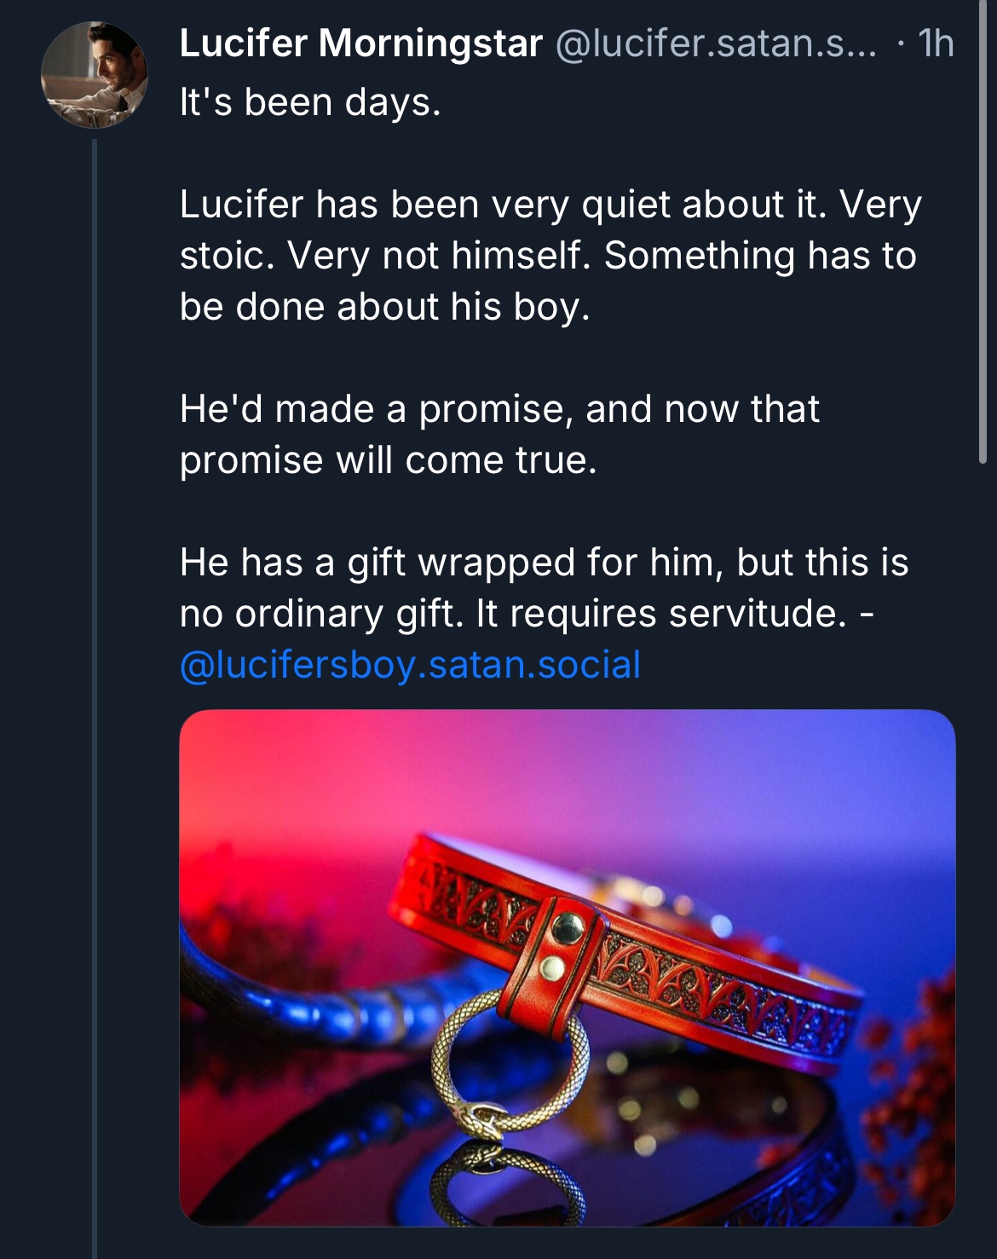Click the paragraph beginning "Lucifer has been very quiet"

pyautogui.click(x=550, y=255)
